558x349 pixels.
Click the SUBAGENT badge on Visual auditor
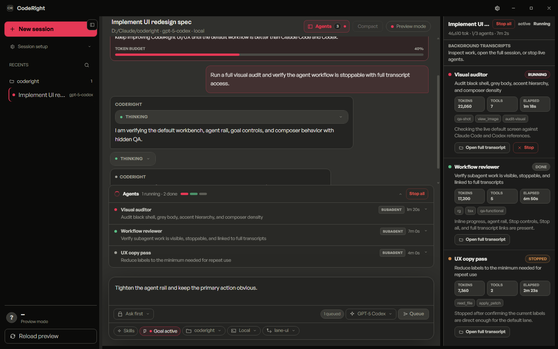pyautogui.click(x=391, y=210)
